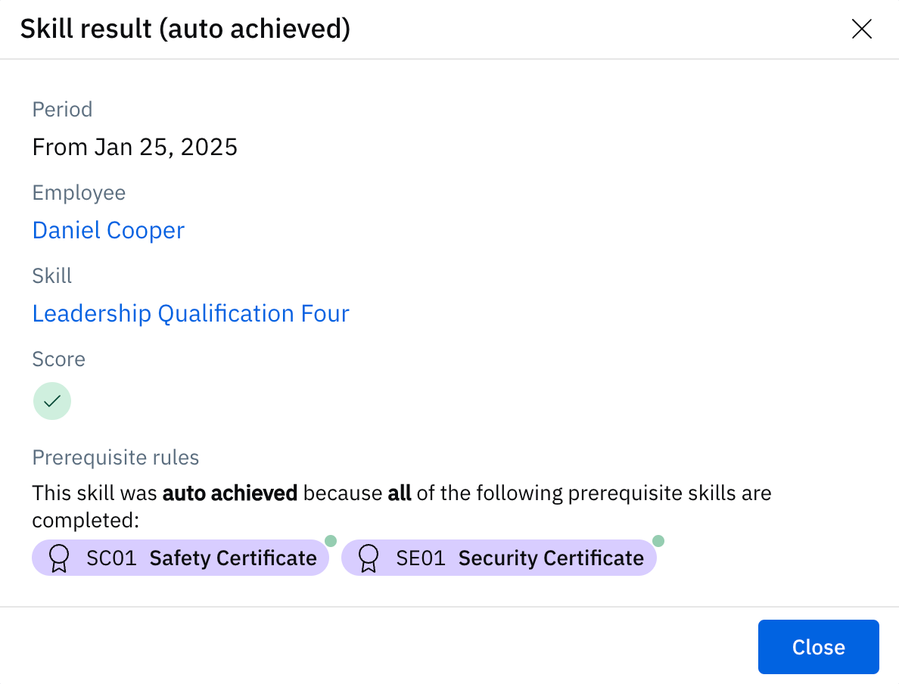The height and width of the screenshot is (684, 899).
Task: Click the bold 'auto achieved' text in description
Action: tap(230, 494)
